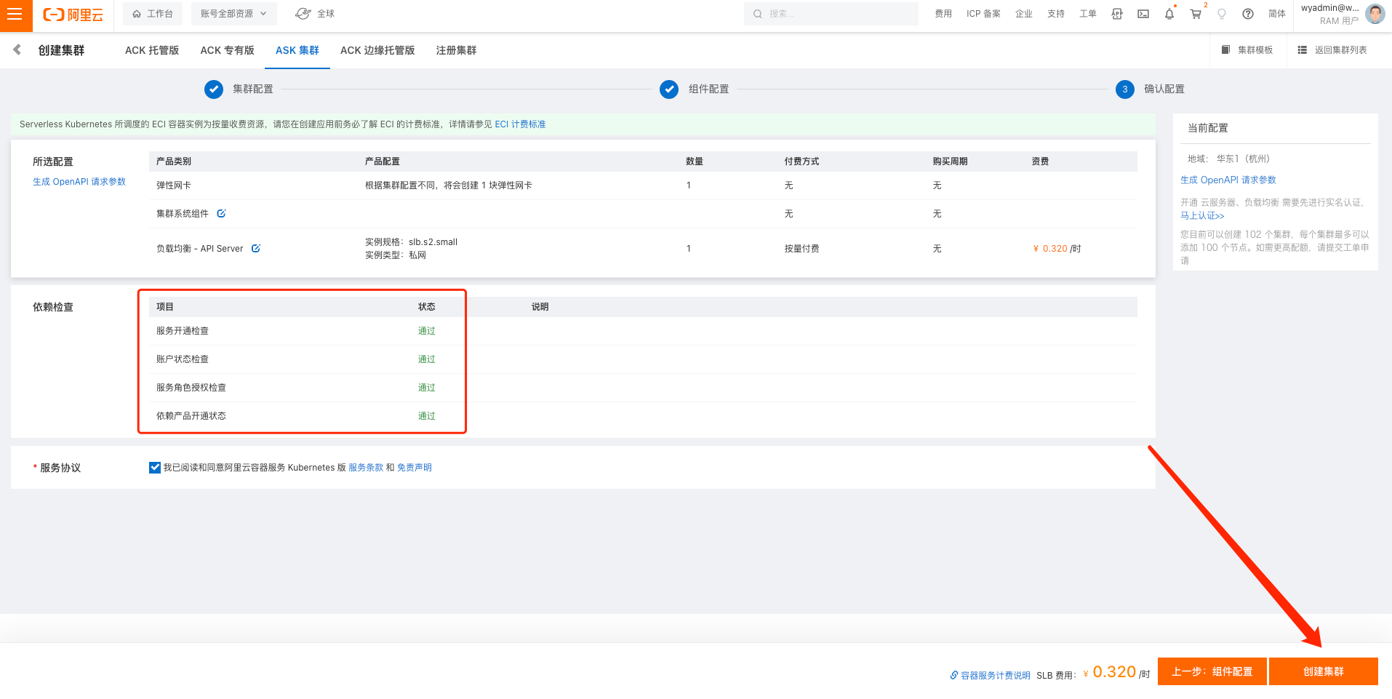The width and height of the screenshot is (1392, 699).
Task: Click 生成 OpenAPI 请求参数 under 所选配置
Action: point(79,182)
